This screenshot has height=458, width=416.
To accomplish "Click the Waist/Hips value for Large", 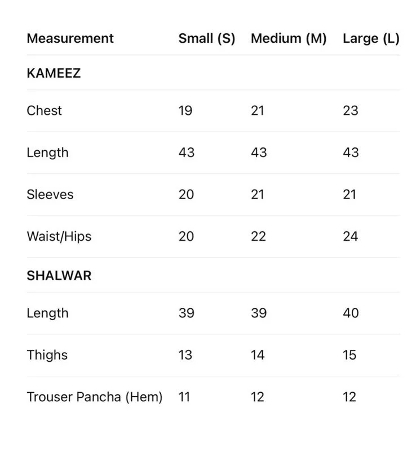I will click(350, 236).
